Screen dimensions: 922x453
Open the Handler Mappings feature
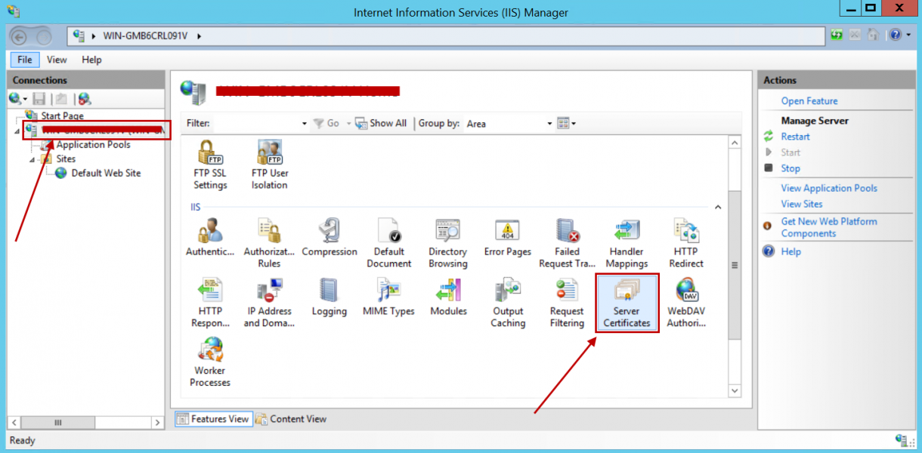point(627,243)
